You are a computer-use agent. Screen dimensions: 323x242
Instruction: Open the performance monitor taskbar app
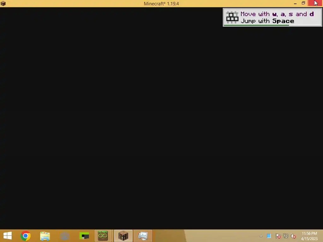pyautogui.click(x=143, y=236)
